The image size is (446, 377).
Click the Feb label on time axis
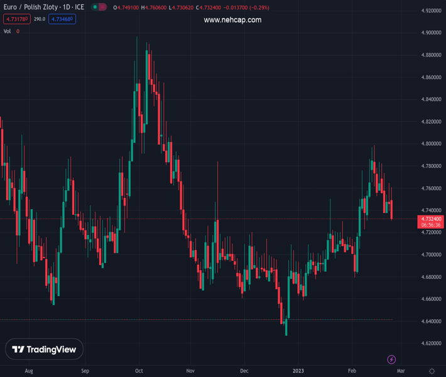(352, 371)
